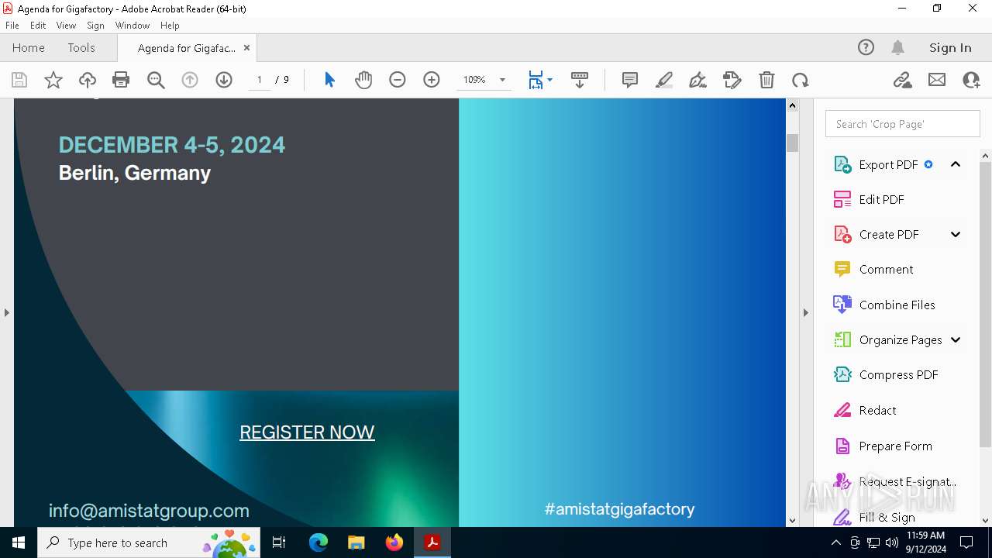The image size is (992, 558).
Task: Switch to the Home tab
Action: click(29, 47)
